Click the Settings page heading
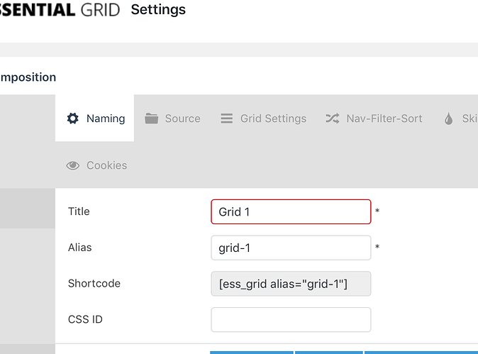This screenshot has width=478, height=354. [x=158, y=10]
